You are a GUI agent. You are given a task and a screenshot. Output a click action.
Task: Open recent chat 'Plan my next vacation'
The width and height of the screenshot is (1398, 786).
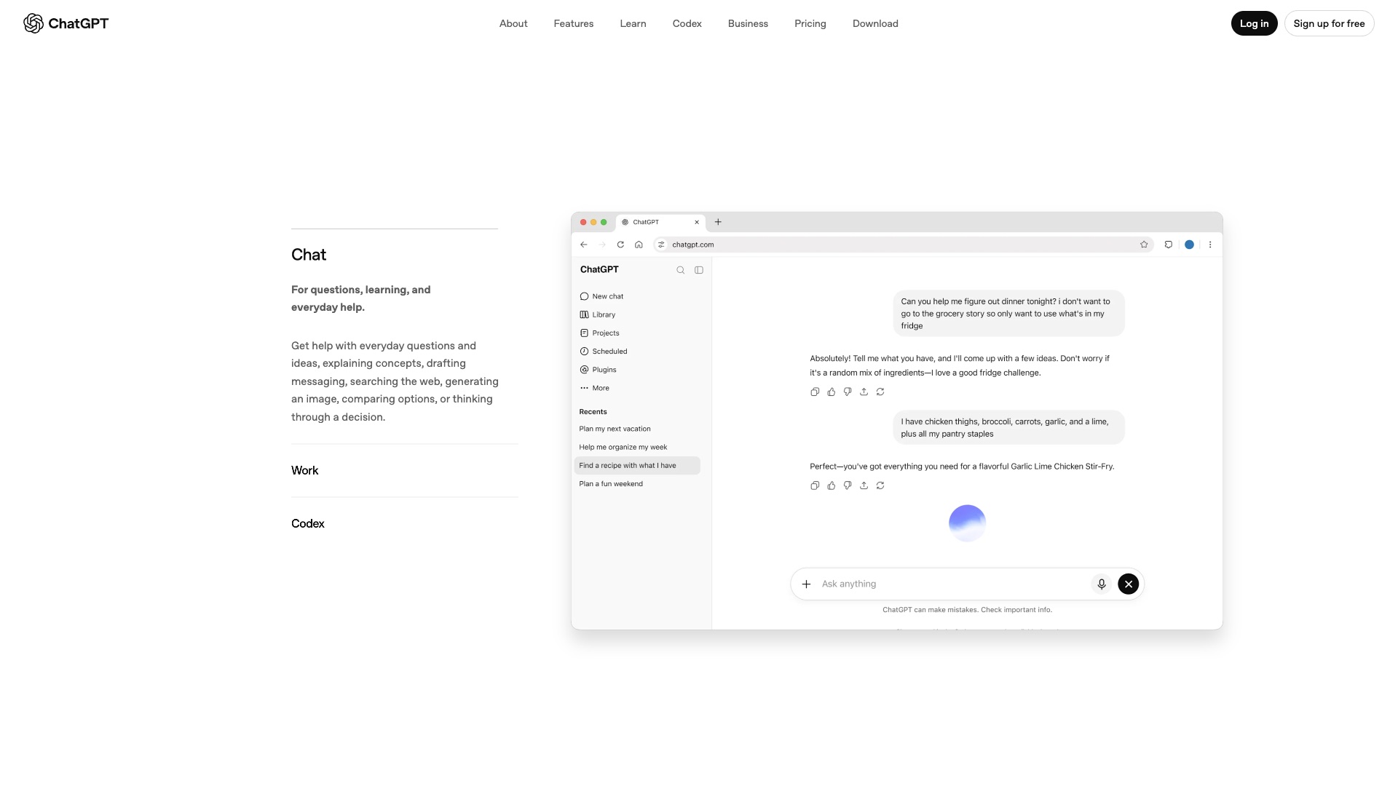coord(615,429)
